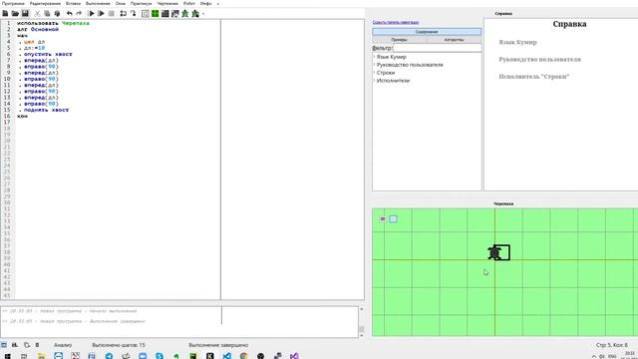Open the Вставка menu
638x359 pixels.
73,3
